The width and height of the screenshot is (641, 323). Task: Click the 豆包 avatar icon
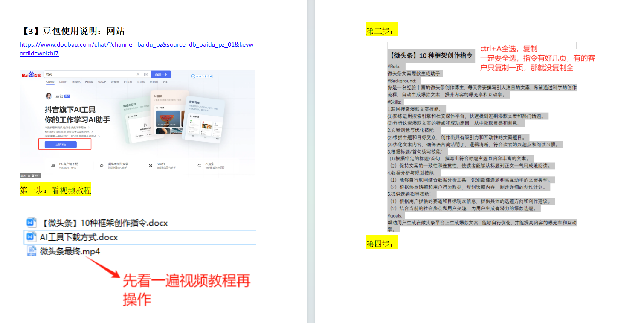49,96
